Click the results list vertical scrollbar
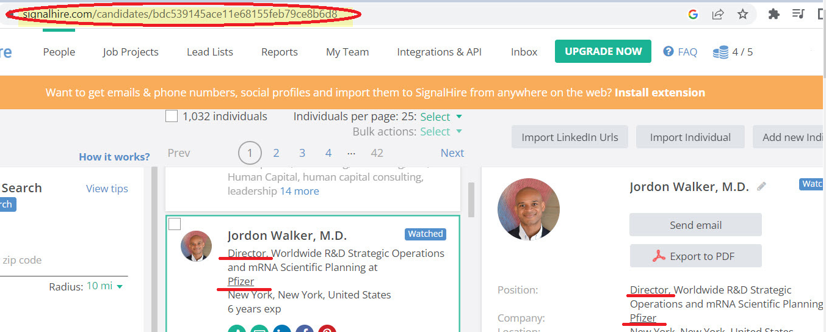 tap(471, 199)
